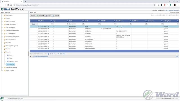
Task: Go to page 3 of results
Action: click(x=52, y=54)
